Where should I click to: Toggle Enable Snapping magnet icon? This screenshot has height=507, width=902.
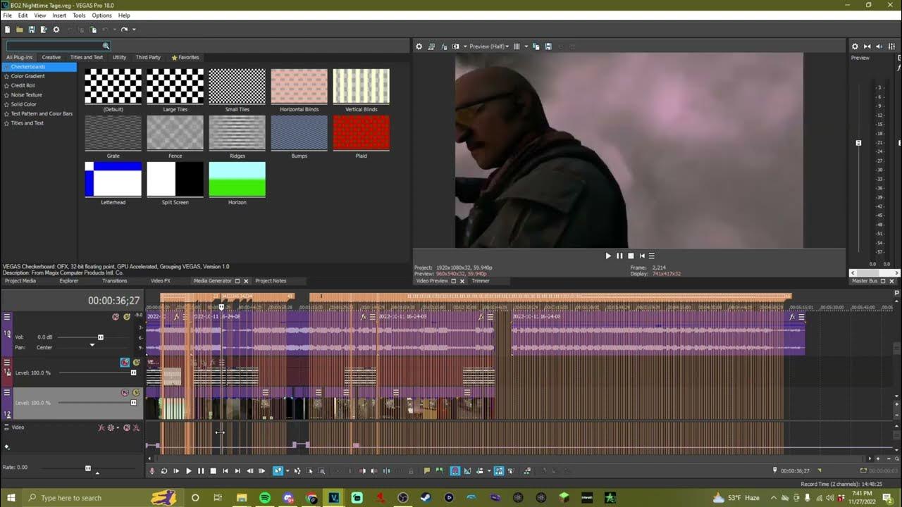coord(455,471)
